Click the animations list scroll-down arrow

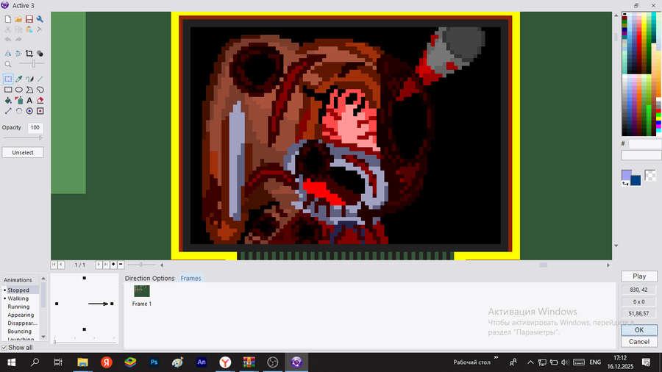(43, 337)
